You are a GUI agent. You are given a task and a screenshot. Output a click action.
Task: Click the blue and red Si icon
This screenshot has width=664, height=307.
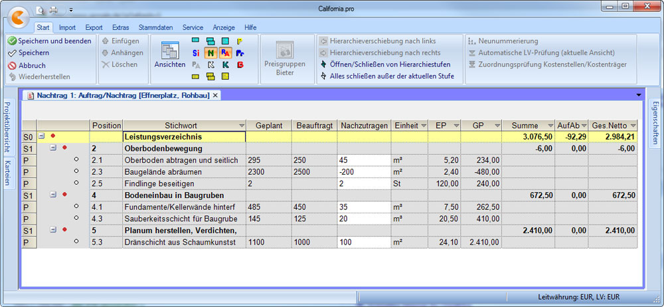[196, 52]
